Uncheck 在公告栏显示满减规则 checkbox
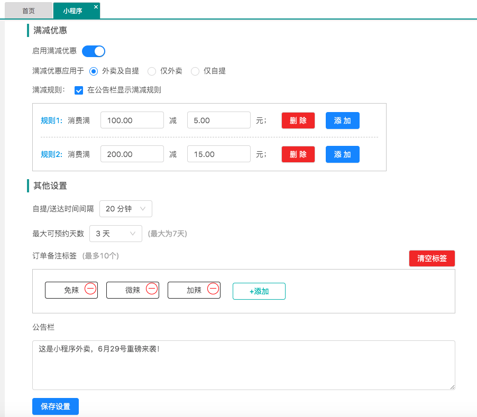The image size is (477, 417). click(79, 90)
